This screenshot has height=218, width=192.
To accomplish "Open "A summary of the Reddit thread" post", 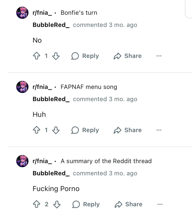I will (x=106, y=161).
